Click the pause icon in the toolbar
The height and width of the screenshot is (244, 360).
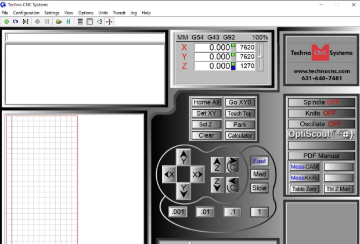[47, 21]
